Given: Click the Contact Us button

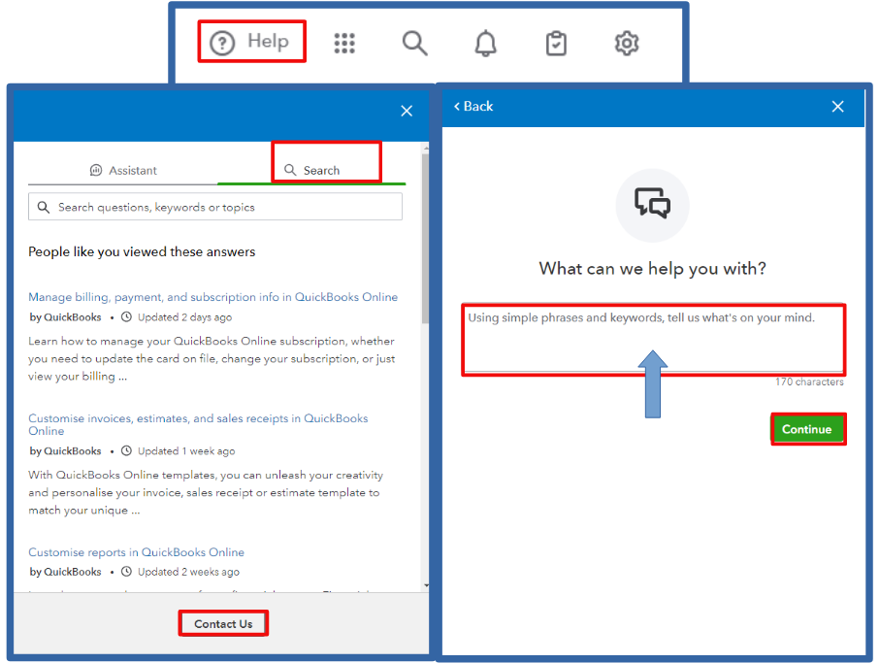Looking at the screenshot, I should pos(223,624).
